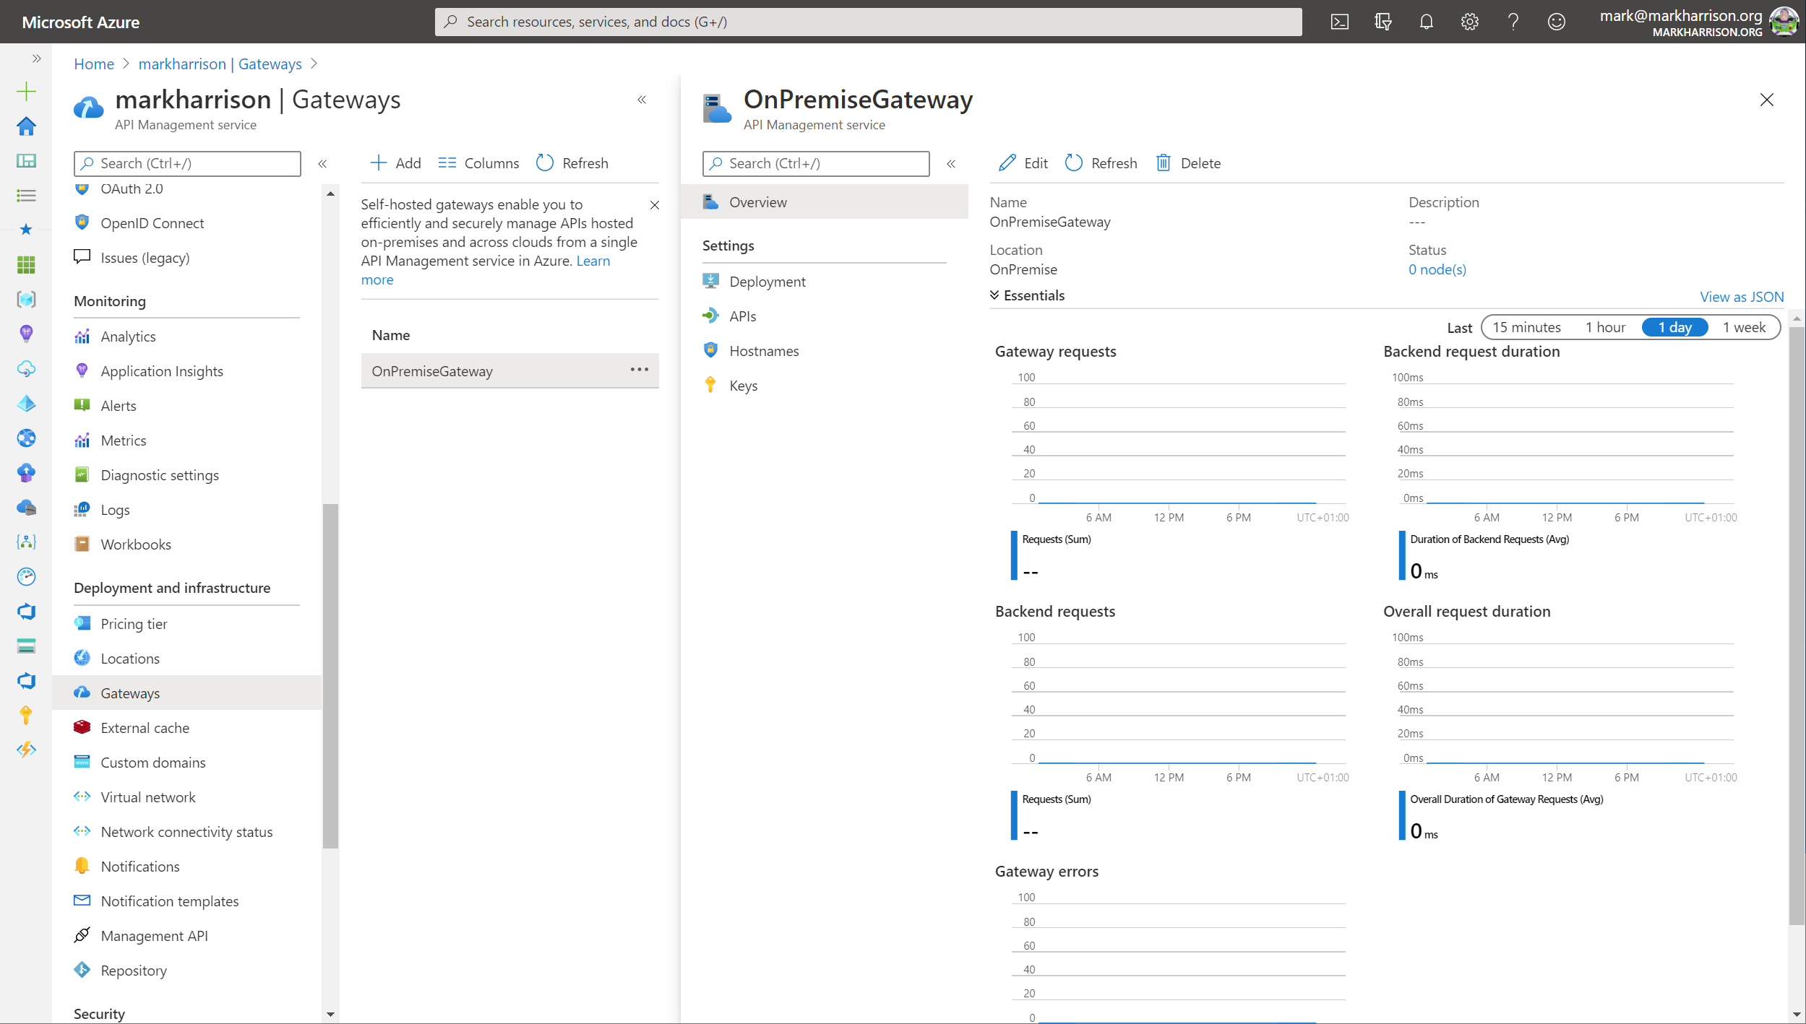Expand OnPremiseGateway context menu ellipsis
Screen dimensions: 1806x1024
pos(640,368)
